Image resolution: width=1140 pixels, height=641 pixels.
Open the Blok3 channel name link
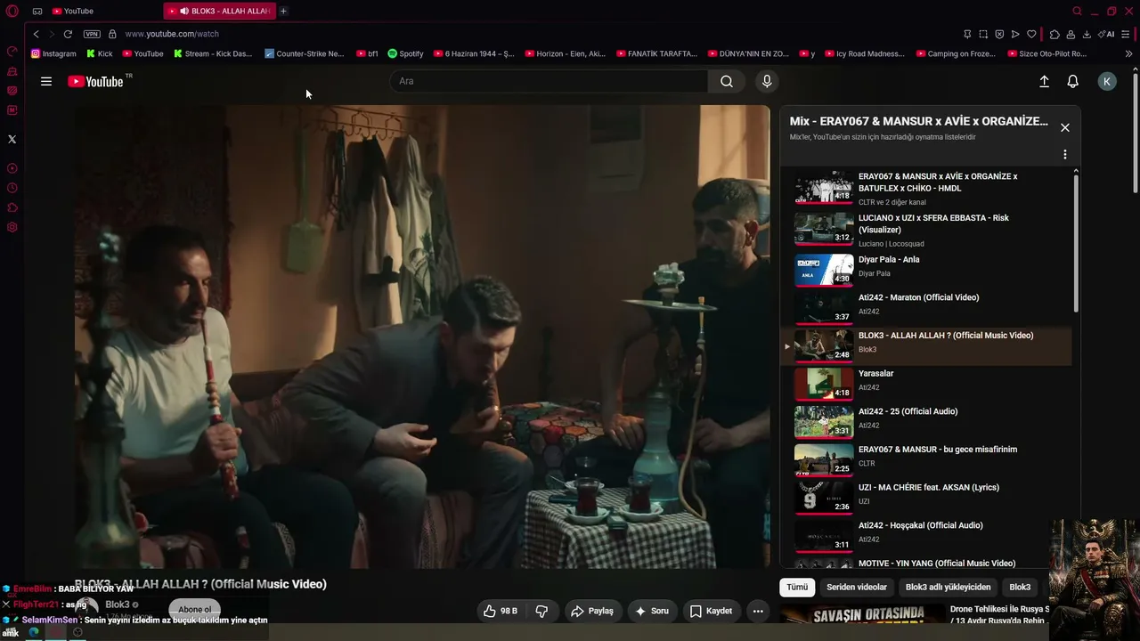pyautogui.click(x=118, y=604)
